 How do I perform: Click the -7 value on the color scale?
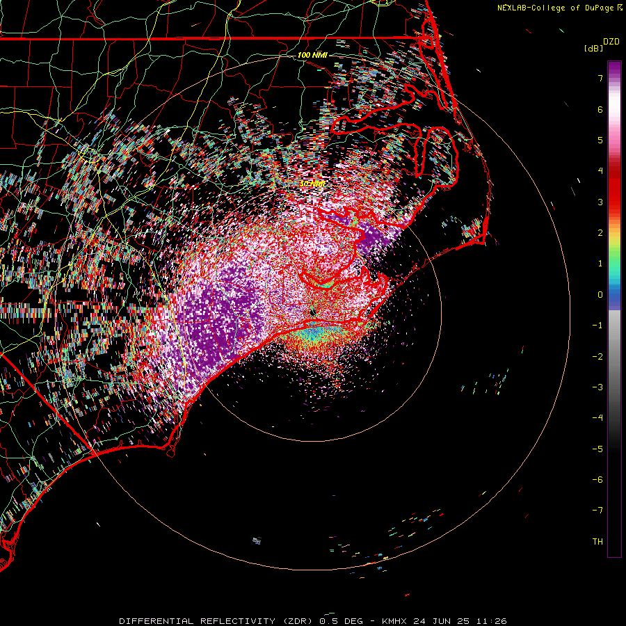[x=597, y=511]
